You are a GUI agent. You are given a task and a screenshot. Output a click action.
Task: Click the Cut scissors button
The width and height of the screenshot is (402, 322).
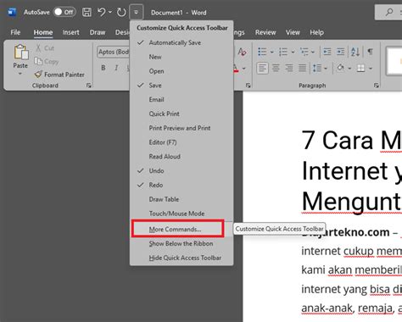(x=45, y=48)
